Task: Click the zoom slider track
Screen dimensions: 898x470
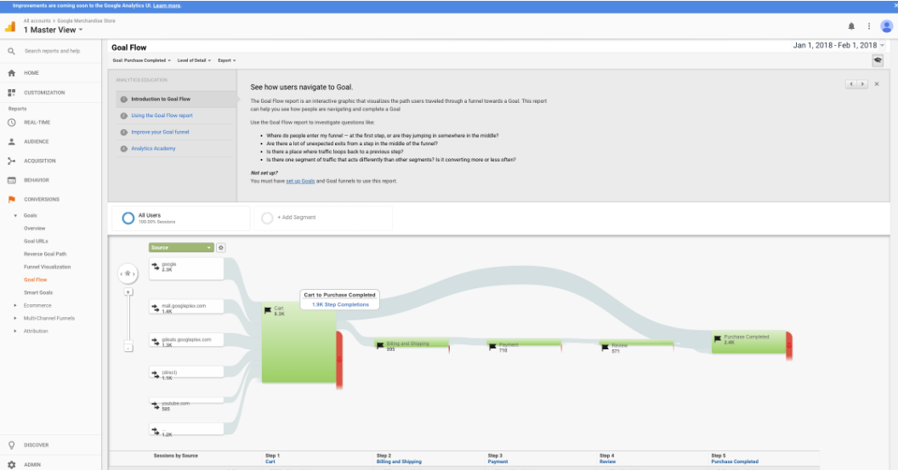Action: [128, 320]
